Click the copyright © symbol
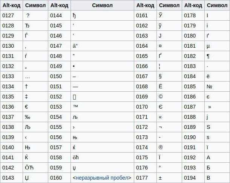Screen dimensions: 230x183 click(x=161, y=97)
